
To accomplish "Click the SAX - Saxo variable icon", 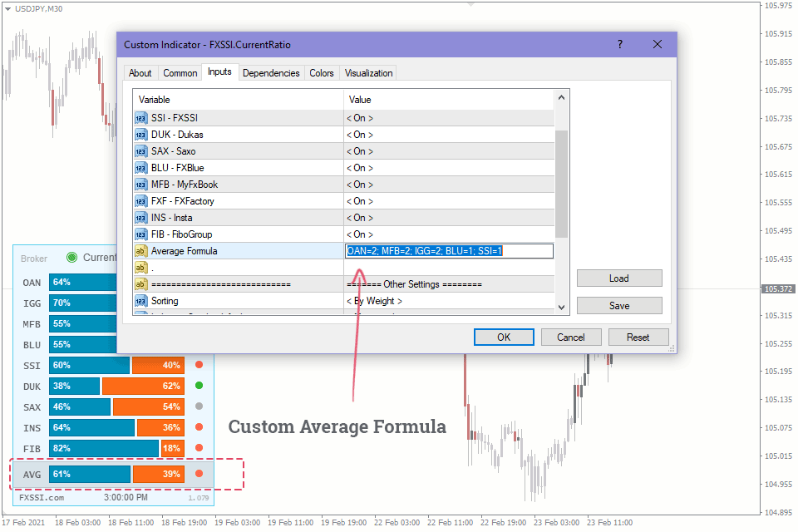I will click(141, 151).
